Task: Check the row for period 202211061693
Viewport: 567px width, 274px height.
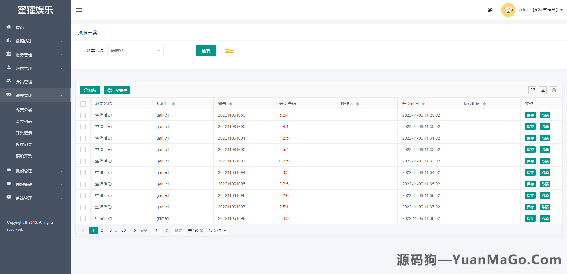Action: (83, 161)
